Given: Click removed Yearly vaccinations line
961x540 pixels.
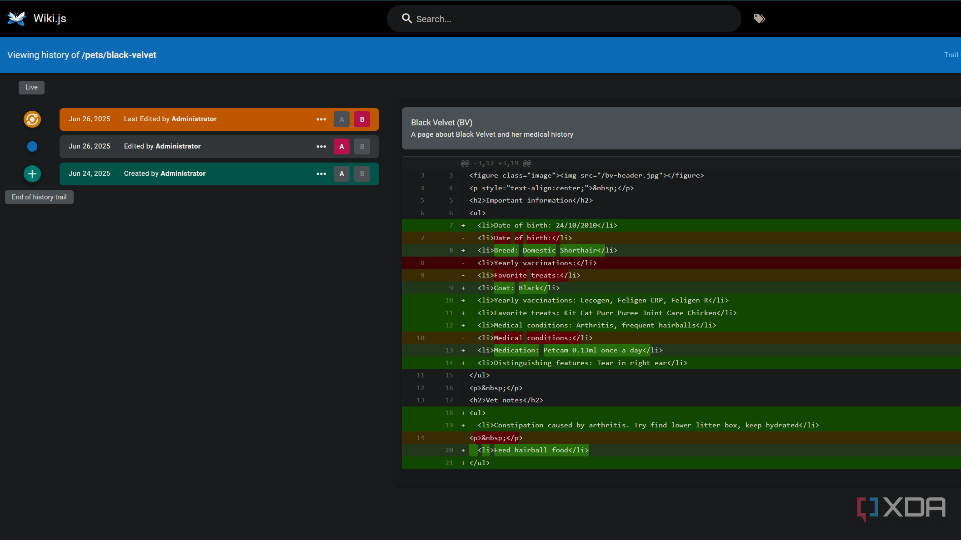Looking at the screenshot, I should click(x=681, y=263).
